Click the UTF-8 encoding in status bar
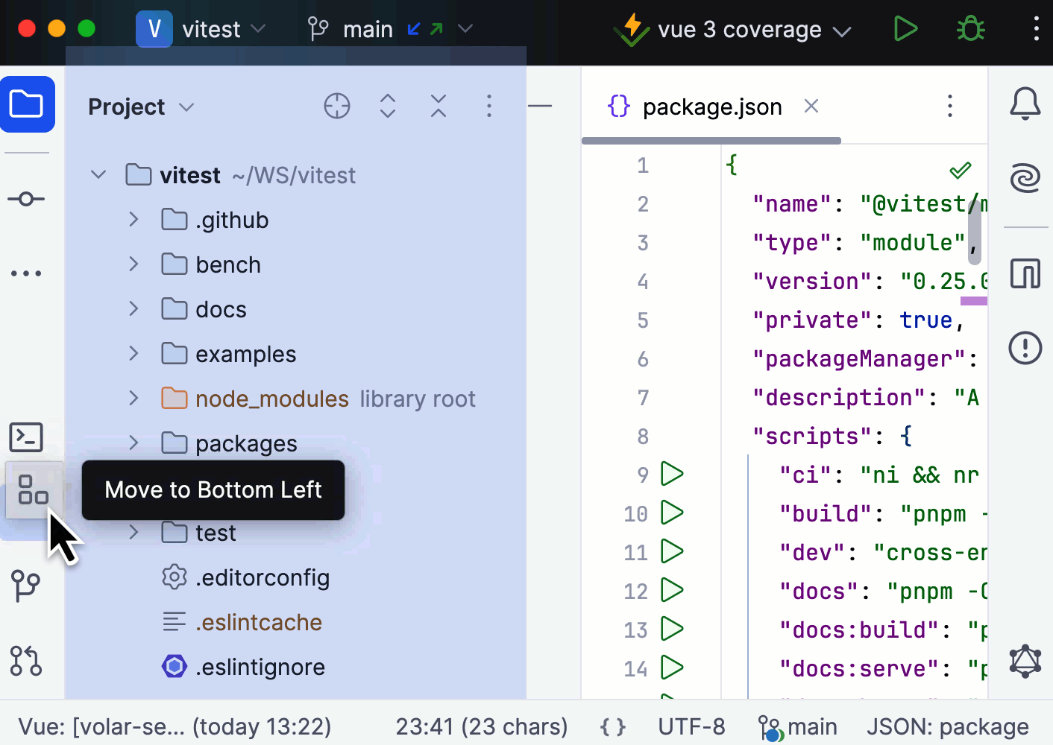The width and height of the screenshot is (1053, 745). coord(691,726)
